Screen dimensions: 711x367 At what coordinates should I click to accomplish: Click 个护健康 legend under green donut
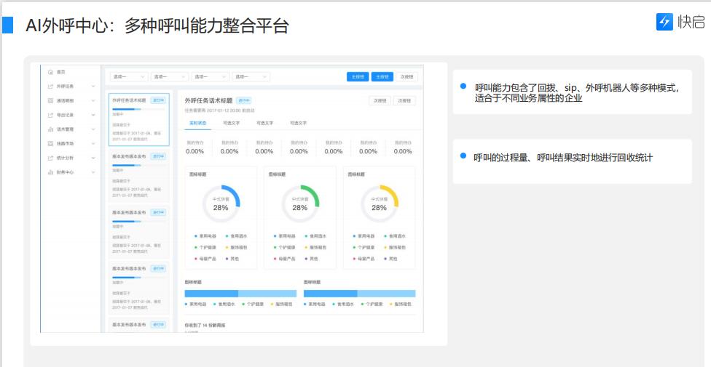tap(285, 248)
